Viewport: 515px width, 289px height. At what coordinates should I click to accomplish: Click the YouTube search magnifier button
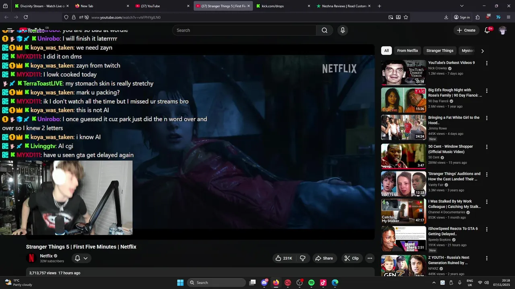point(324,30)
